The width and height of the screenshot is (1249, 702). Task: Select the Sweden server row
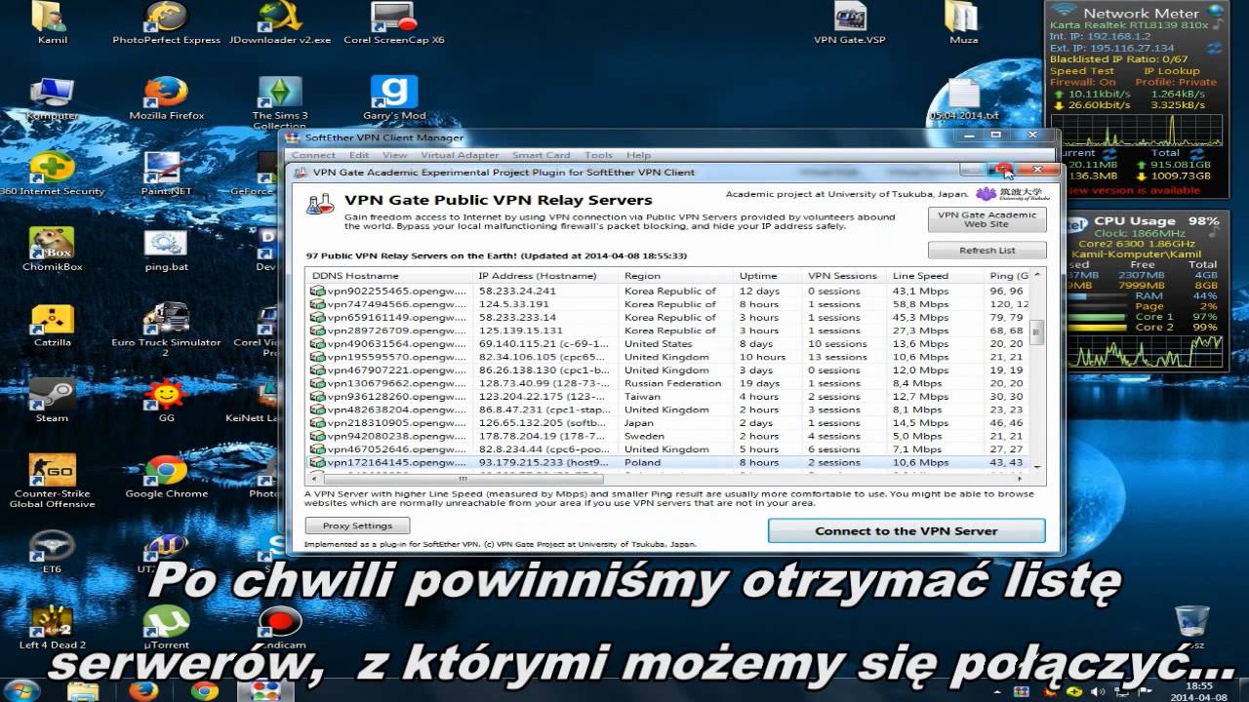[668, 436]
